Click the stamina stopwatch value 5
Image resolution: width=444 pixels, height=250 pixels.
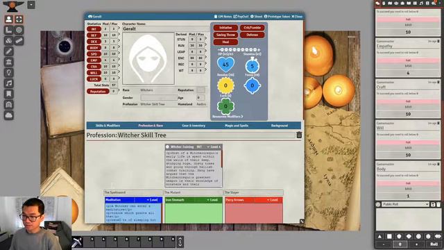pyautogui.click(x=252, y=67)
